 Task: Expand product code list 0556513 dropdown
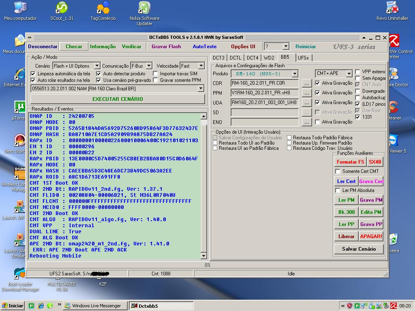[x=201, y=89]
